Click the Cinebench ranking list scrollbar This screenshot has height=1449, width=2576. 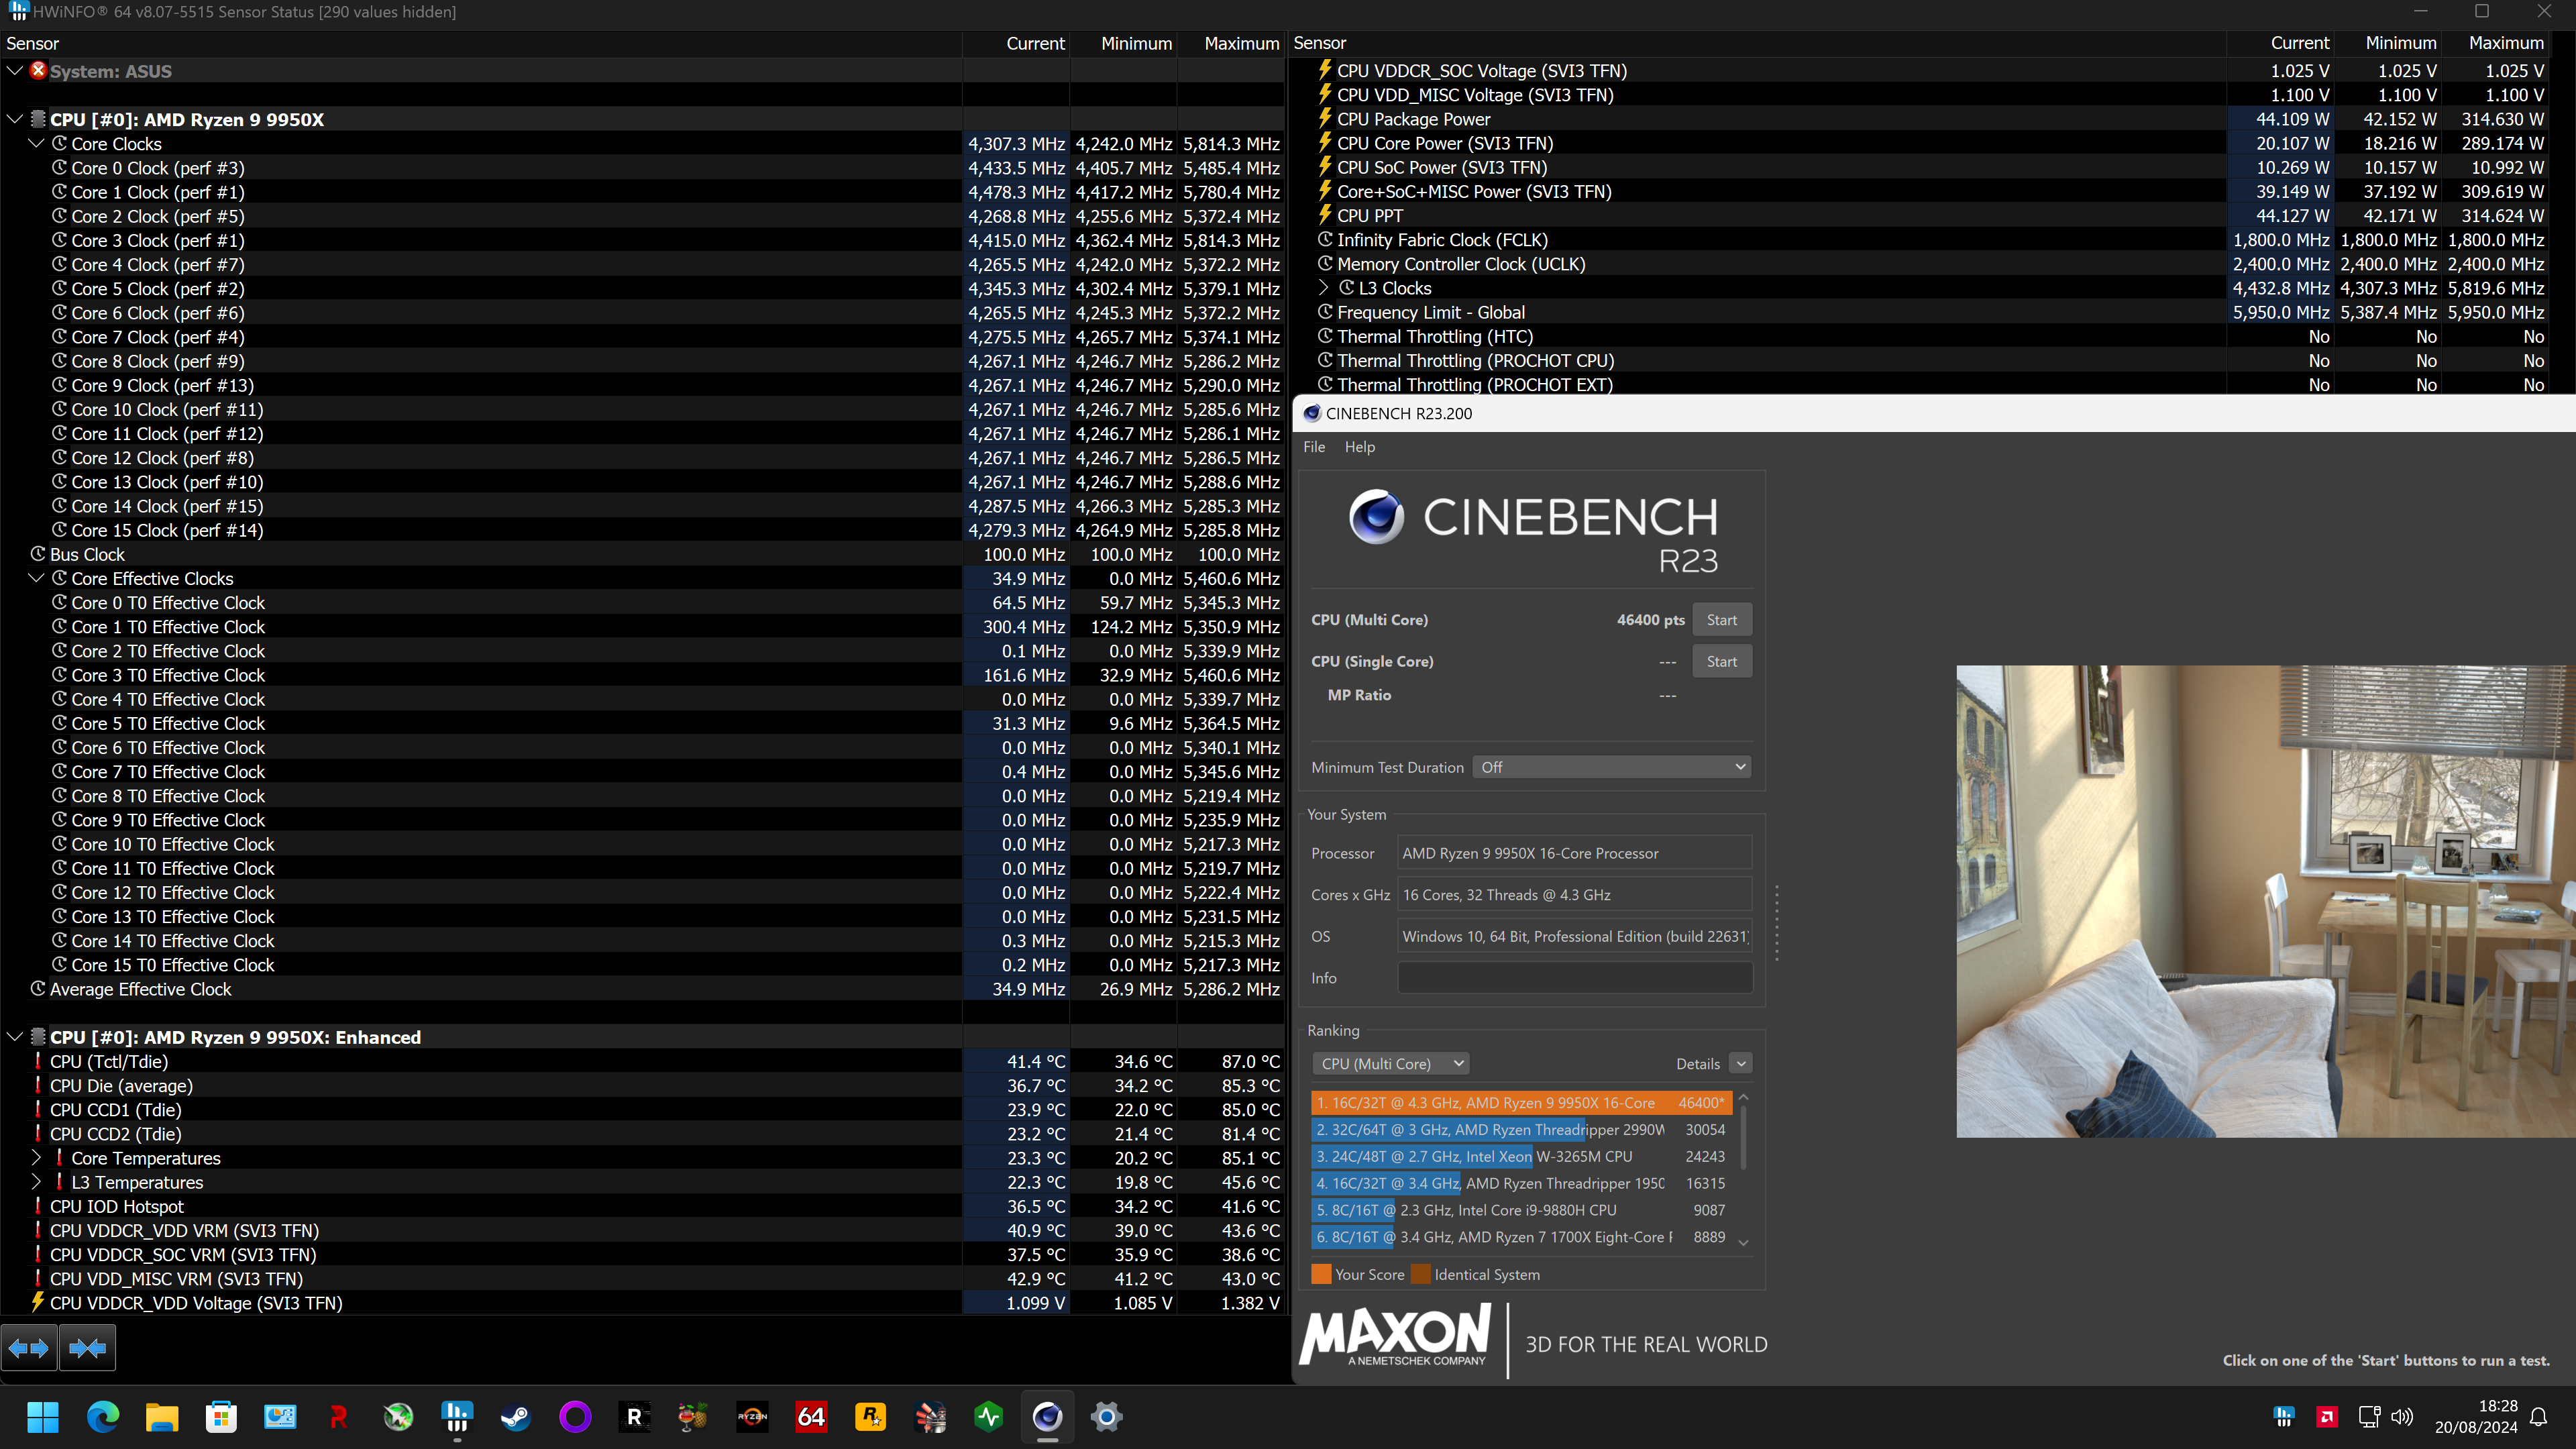pyautogui.click(x=1743, y=1137)
